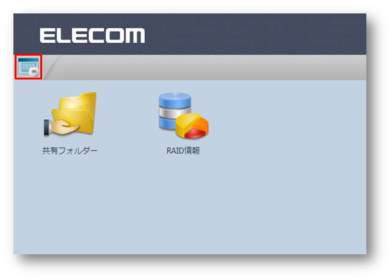Click the ELECOM logo
This screenshot has width=392, height=280.
92,35
